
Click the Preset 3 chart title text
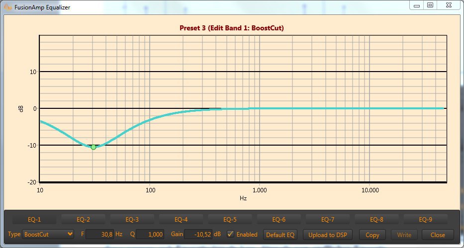tap(232, 28)
